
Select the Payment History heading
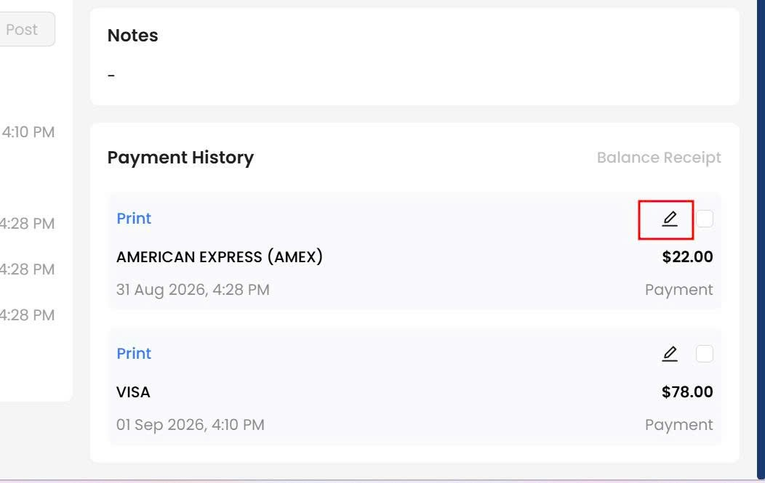180,158
